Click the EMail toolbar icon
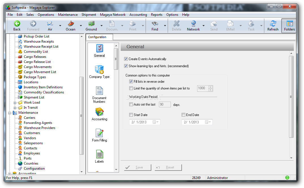 (230, 24)
